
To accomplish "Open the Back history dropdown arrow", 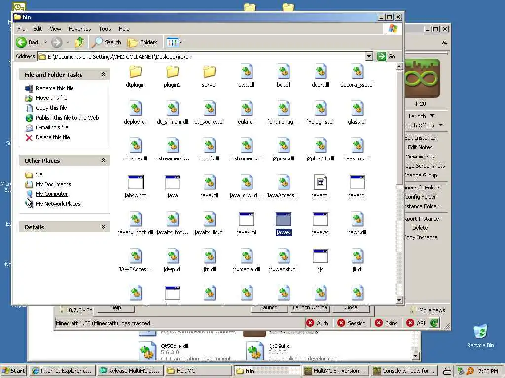I will pos(45,42).
